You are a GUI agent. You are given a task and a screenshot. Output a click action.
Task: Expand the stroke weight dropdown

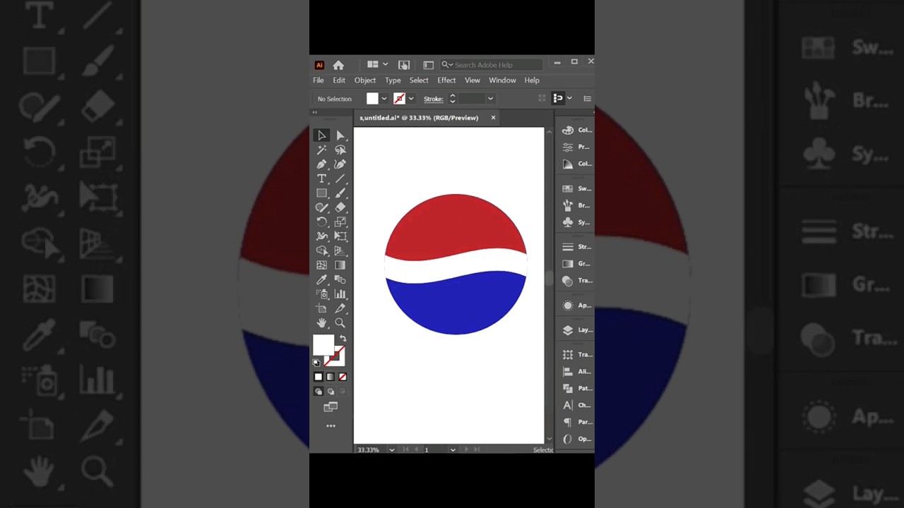coord(490,99)
